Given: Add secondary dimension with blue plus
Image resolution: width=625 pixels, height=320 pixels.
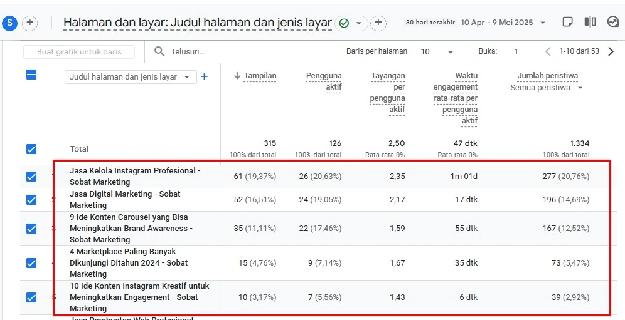Looking at the screenshot, I should 204,76.
